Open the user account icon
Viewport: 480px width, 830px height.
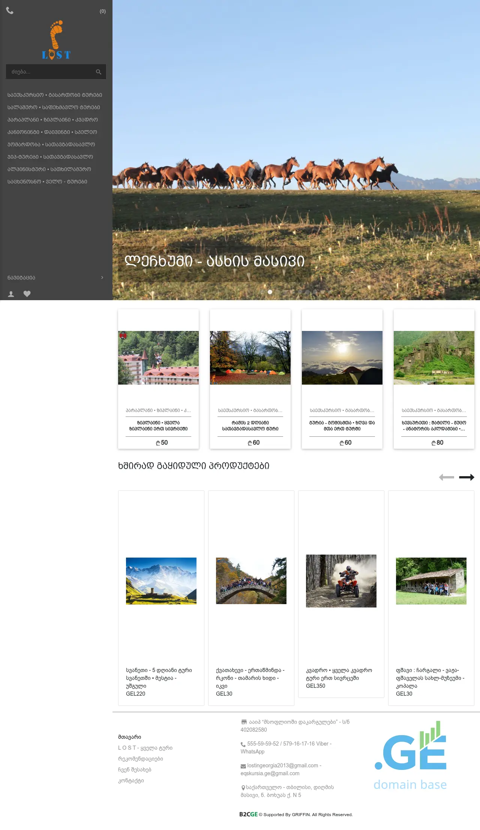(11, 294)
